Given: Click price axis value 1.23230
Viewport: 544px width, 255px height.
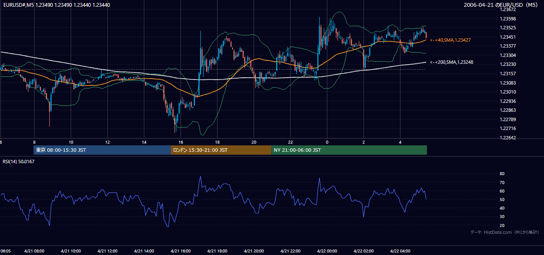Looking at the screenshot, I should pyautogui.click(x=507, y=64).
